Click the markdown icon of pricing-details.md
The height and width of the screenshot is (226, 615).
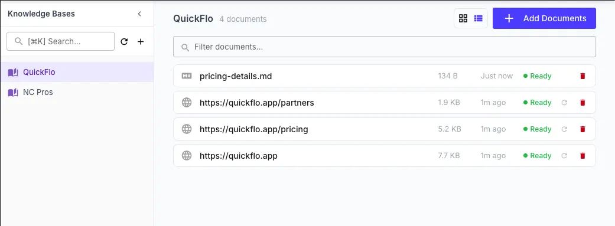(187, 76)
